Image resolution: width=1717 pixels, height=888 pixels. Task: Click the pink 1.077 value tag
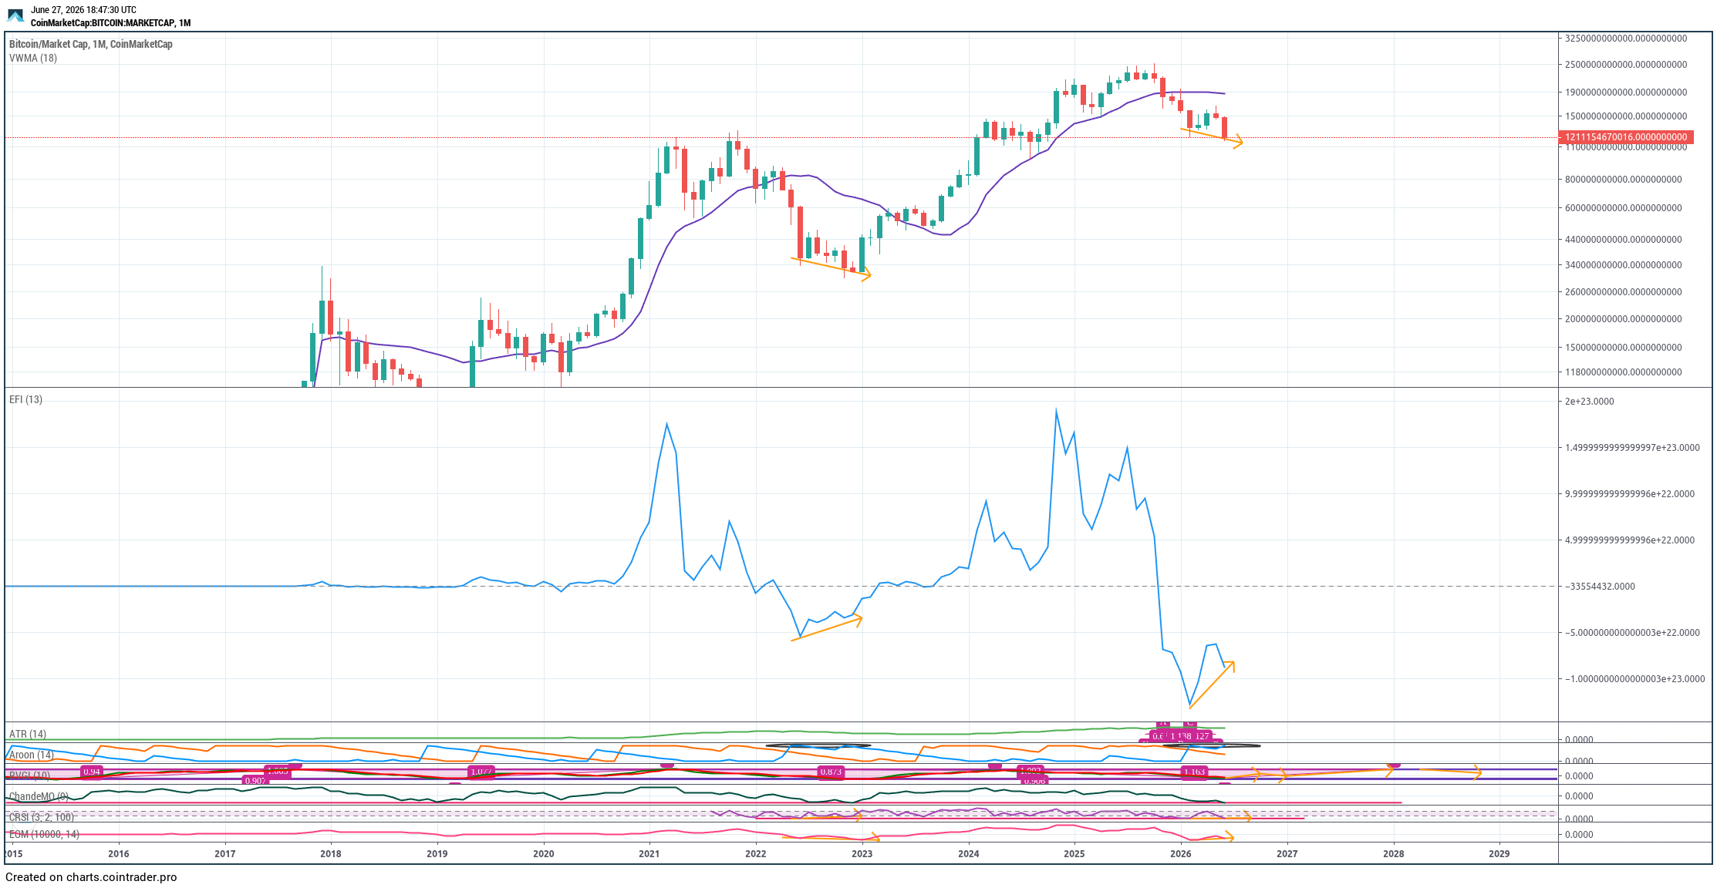coord(481,772)
